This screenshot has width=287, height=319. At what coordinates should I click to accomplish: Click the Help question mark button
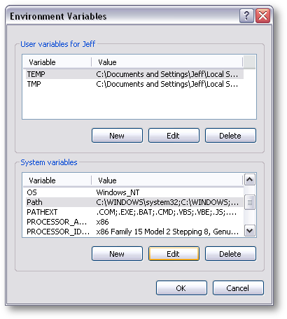[x=246, y=16]
